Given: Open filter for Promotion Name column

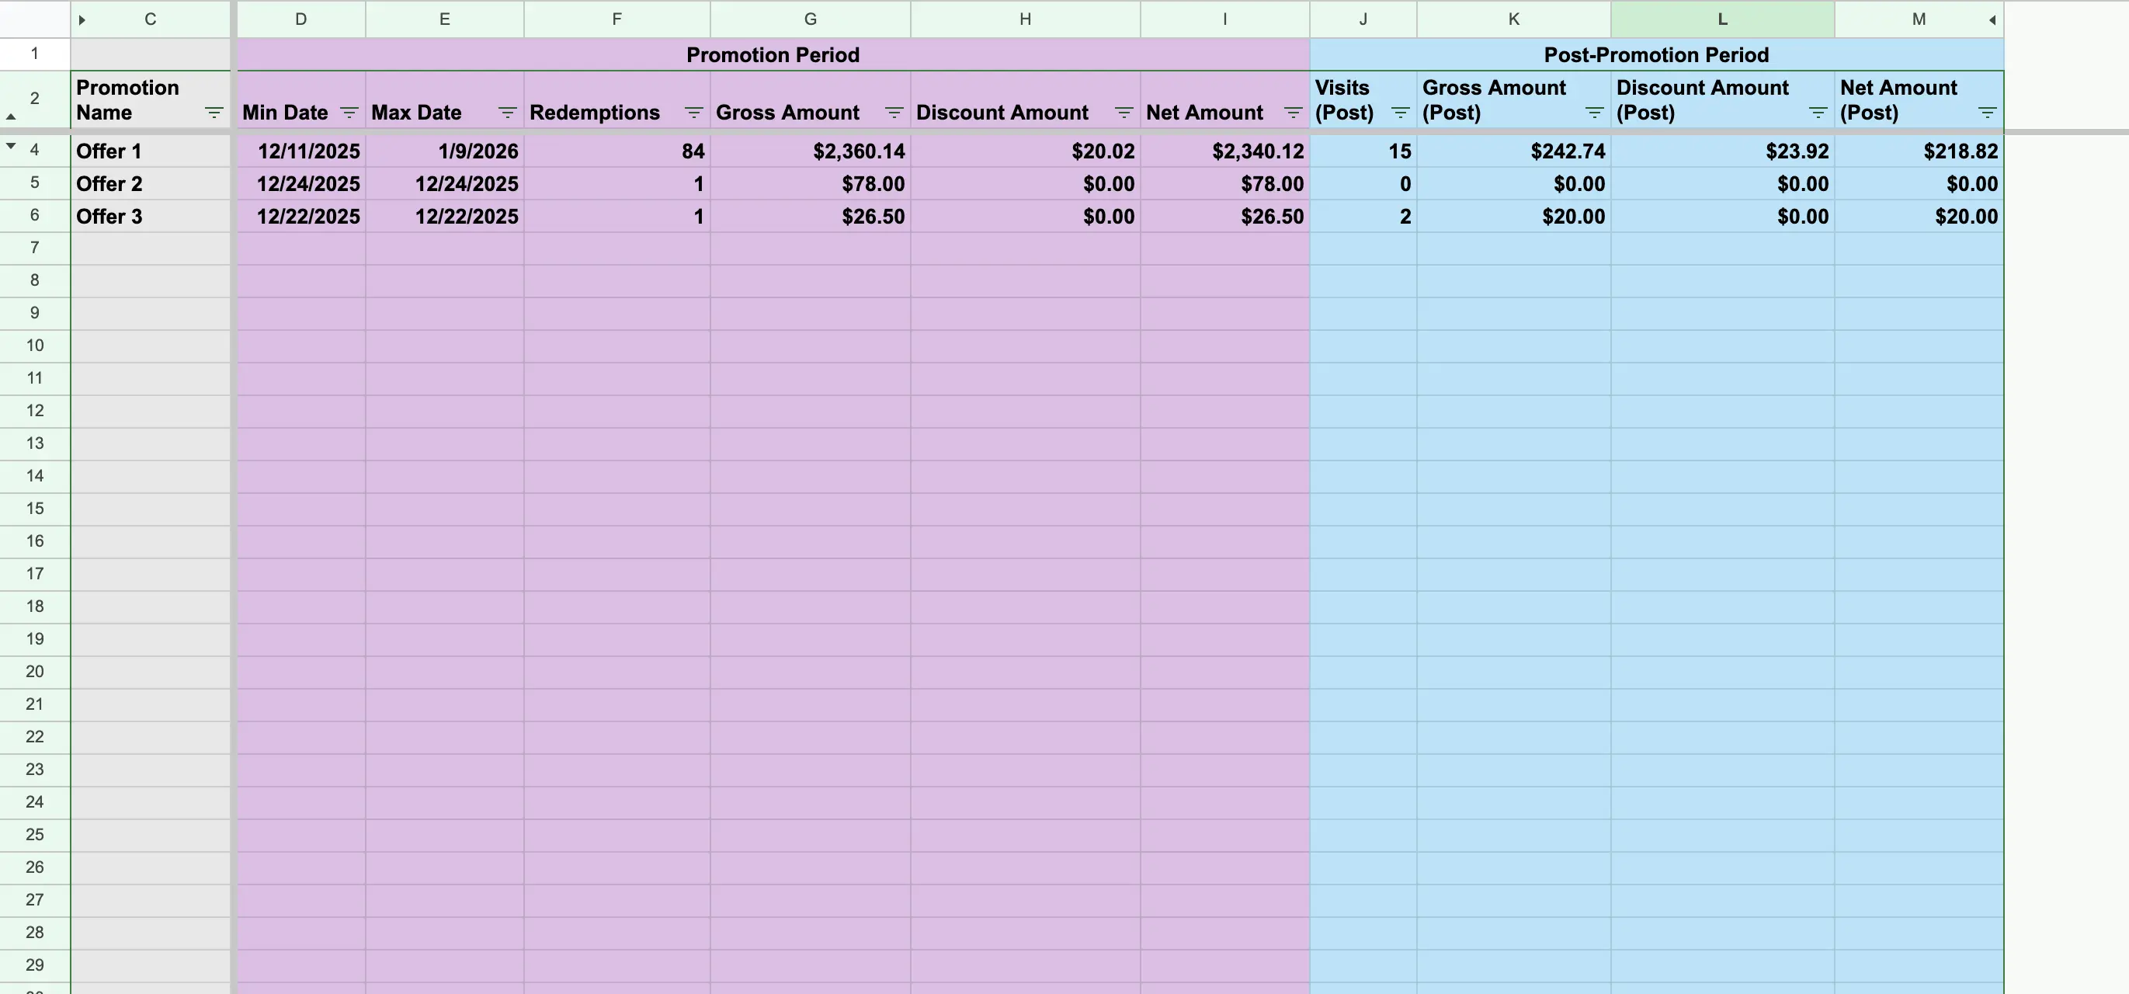Looking at the screenshot, I should pyautogui.click(x=214, y=113).
